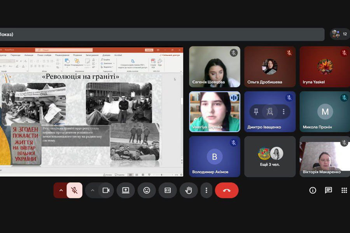Show the 12 participants list
This screenshot has height=233, width=350.
[340, 34]
